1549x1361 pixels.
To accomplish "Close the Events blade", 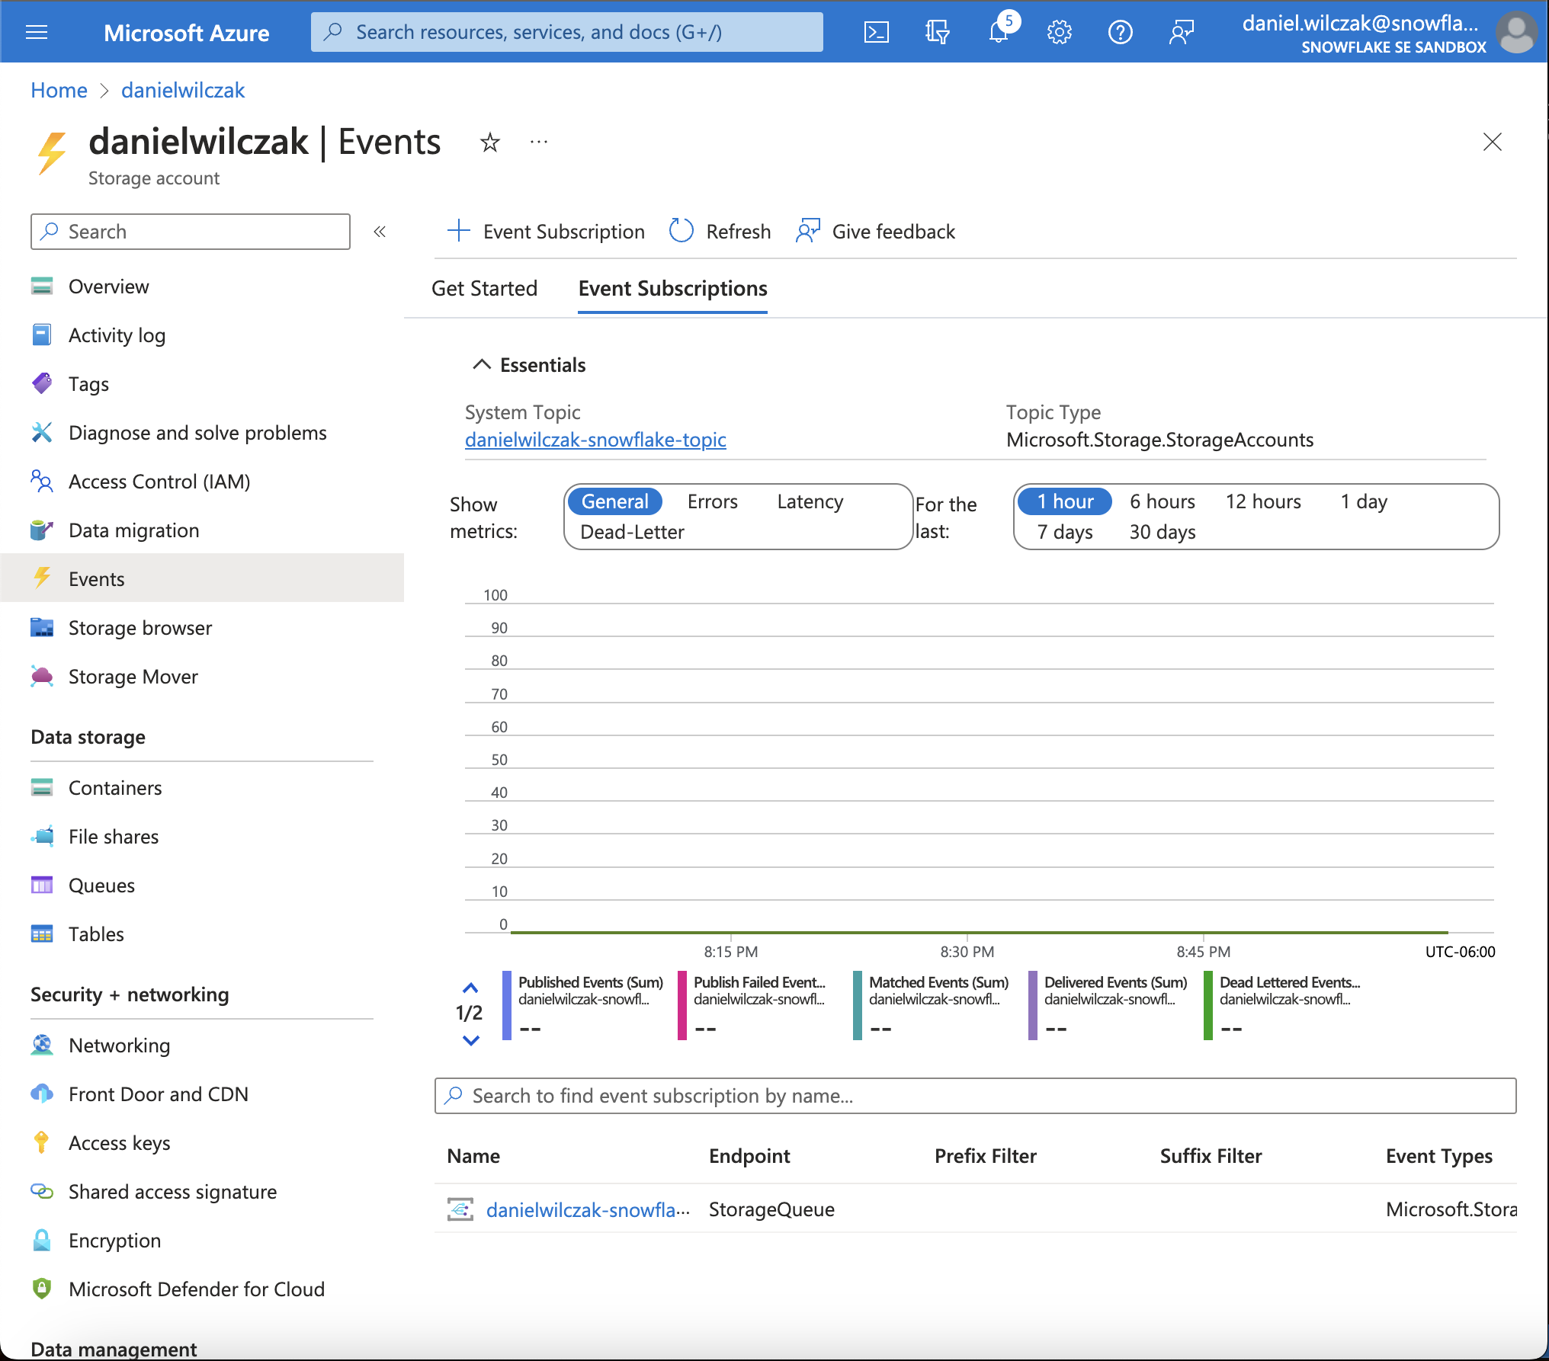I will tap(1492, 142).
